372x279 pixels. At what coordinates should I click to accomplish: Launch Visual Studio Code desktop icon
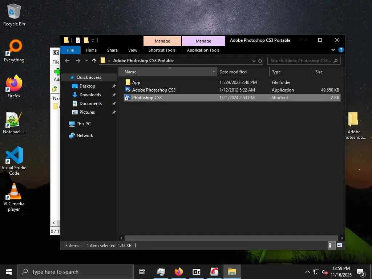pyautogui.click(x=14, y=161)
